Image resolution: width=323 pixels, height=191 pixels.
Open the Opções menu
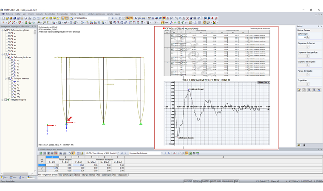82,14
